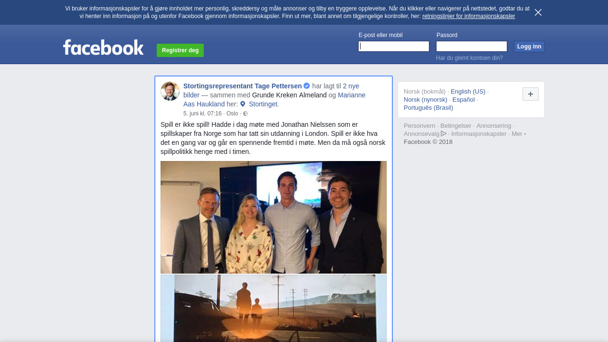
Task: Focus the E-post eller mobil field
Action: coord(394,46)
